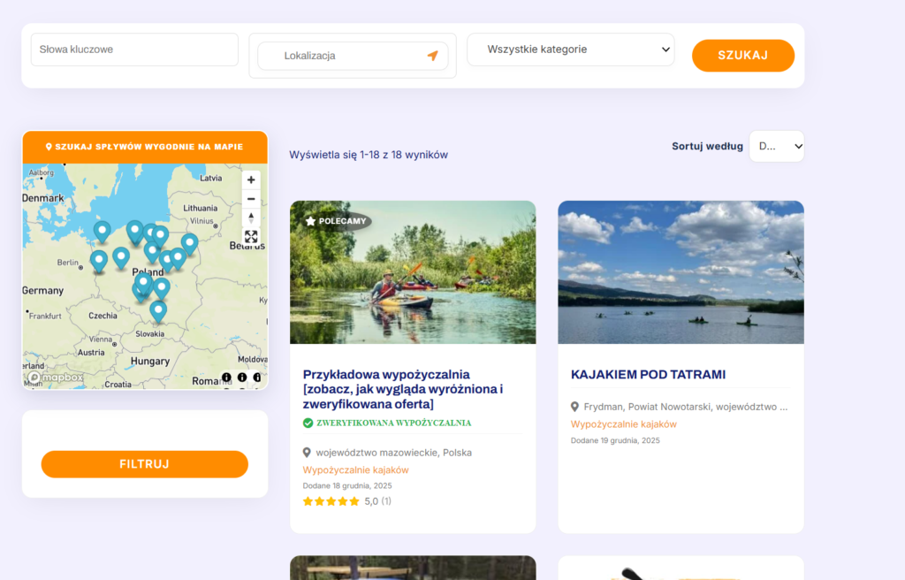Expand the Sortuj według dropdown
This screenshot has height=580, width=905.
point(777,147)
